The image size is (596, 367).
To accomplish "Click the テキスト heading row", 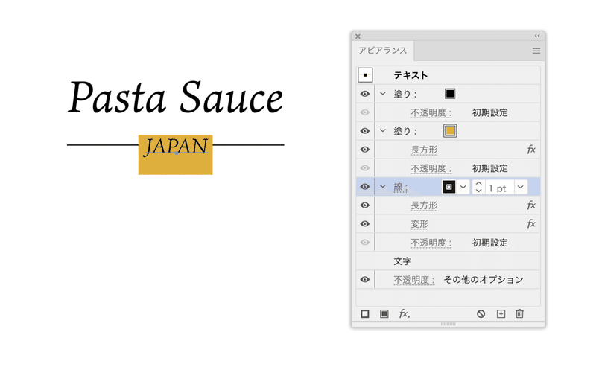I will point(448,75).
